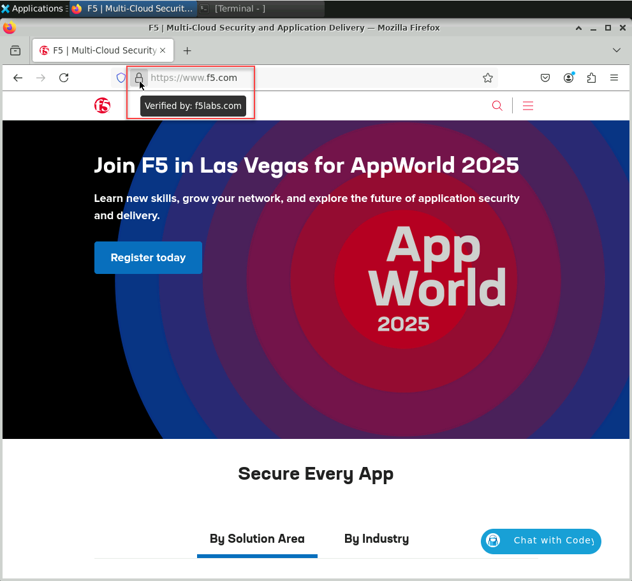This screenshot has width=632, height=581.
Task: Open the F5 site hamburger menu
Action: click(528, 106)
